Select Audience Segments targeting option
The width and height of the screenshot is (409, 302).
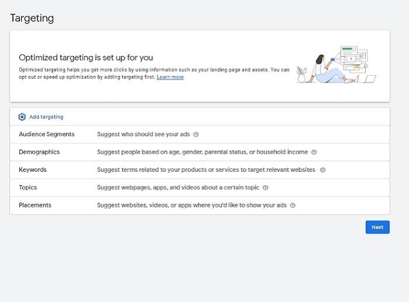[47, 134]
